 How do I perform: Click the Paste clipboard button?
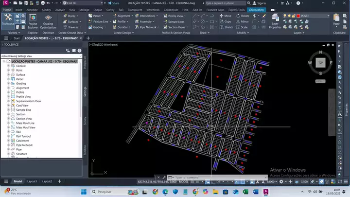click(336, 19)
